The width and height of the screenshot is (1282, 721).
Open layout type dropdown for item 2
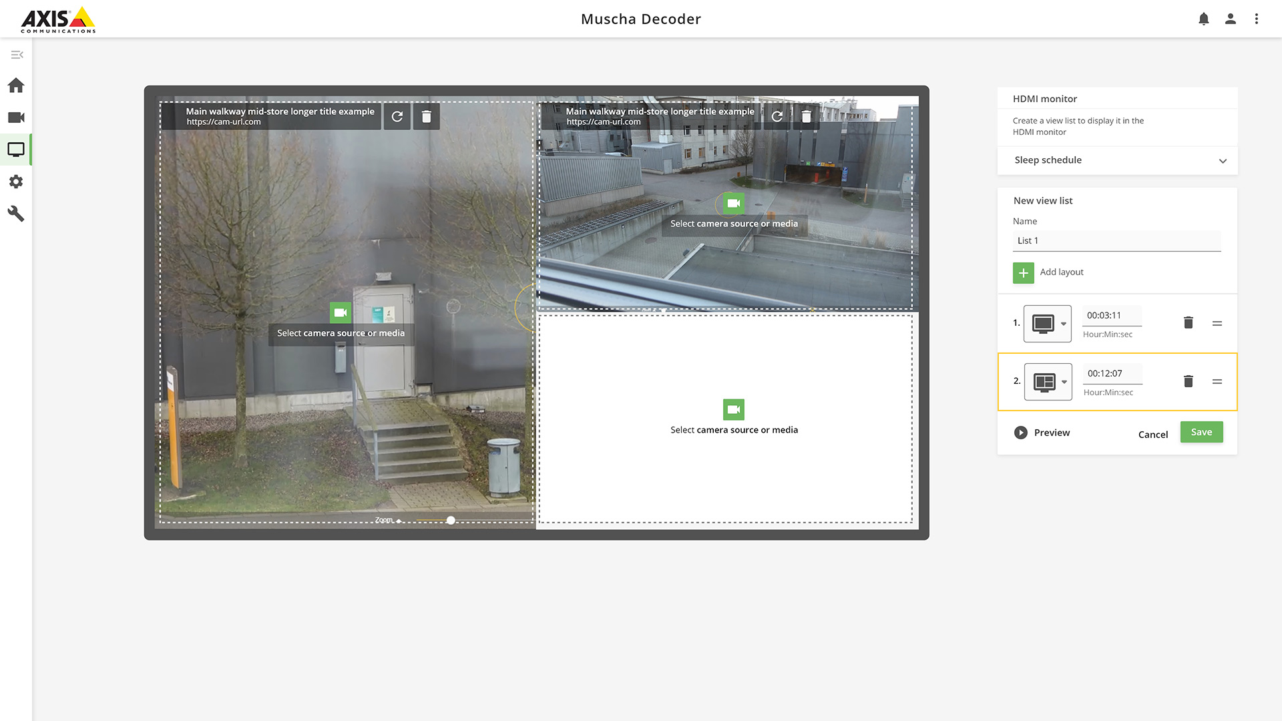tap(1048, 382)
